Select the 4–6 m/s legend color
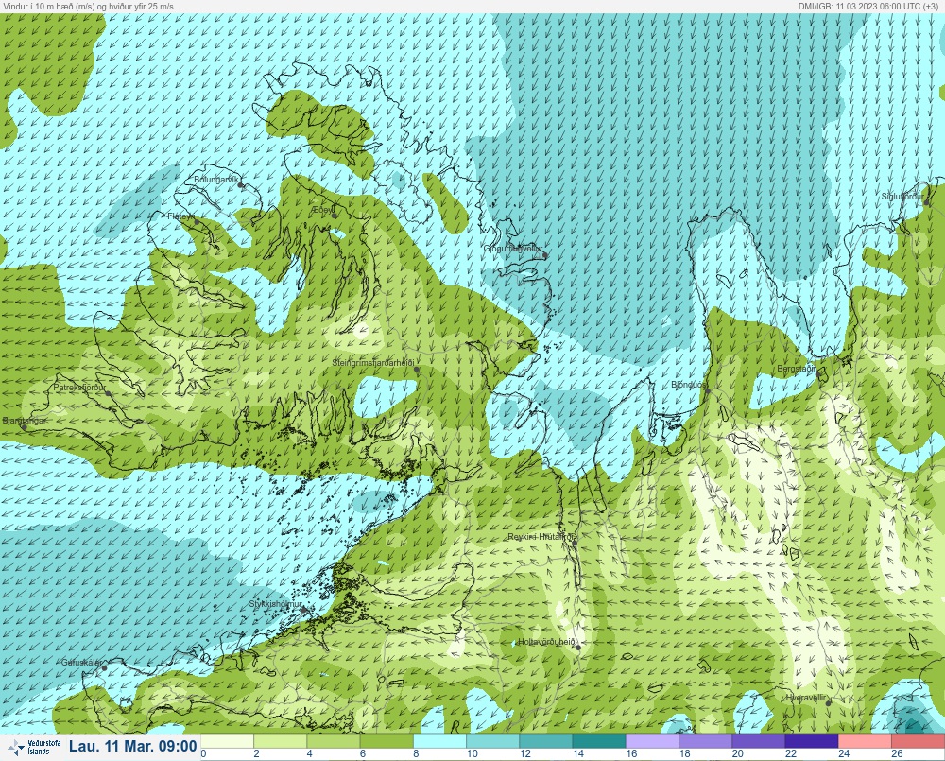Image resolution: width=945 pixels, height=761 pixels. point(334,740)
